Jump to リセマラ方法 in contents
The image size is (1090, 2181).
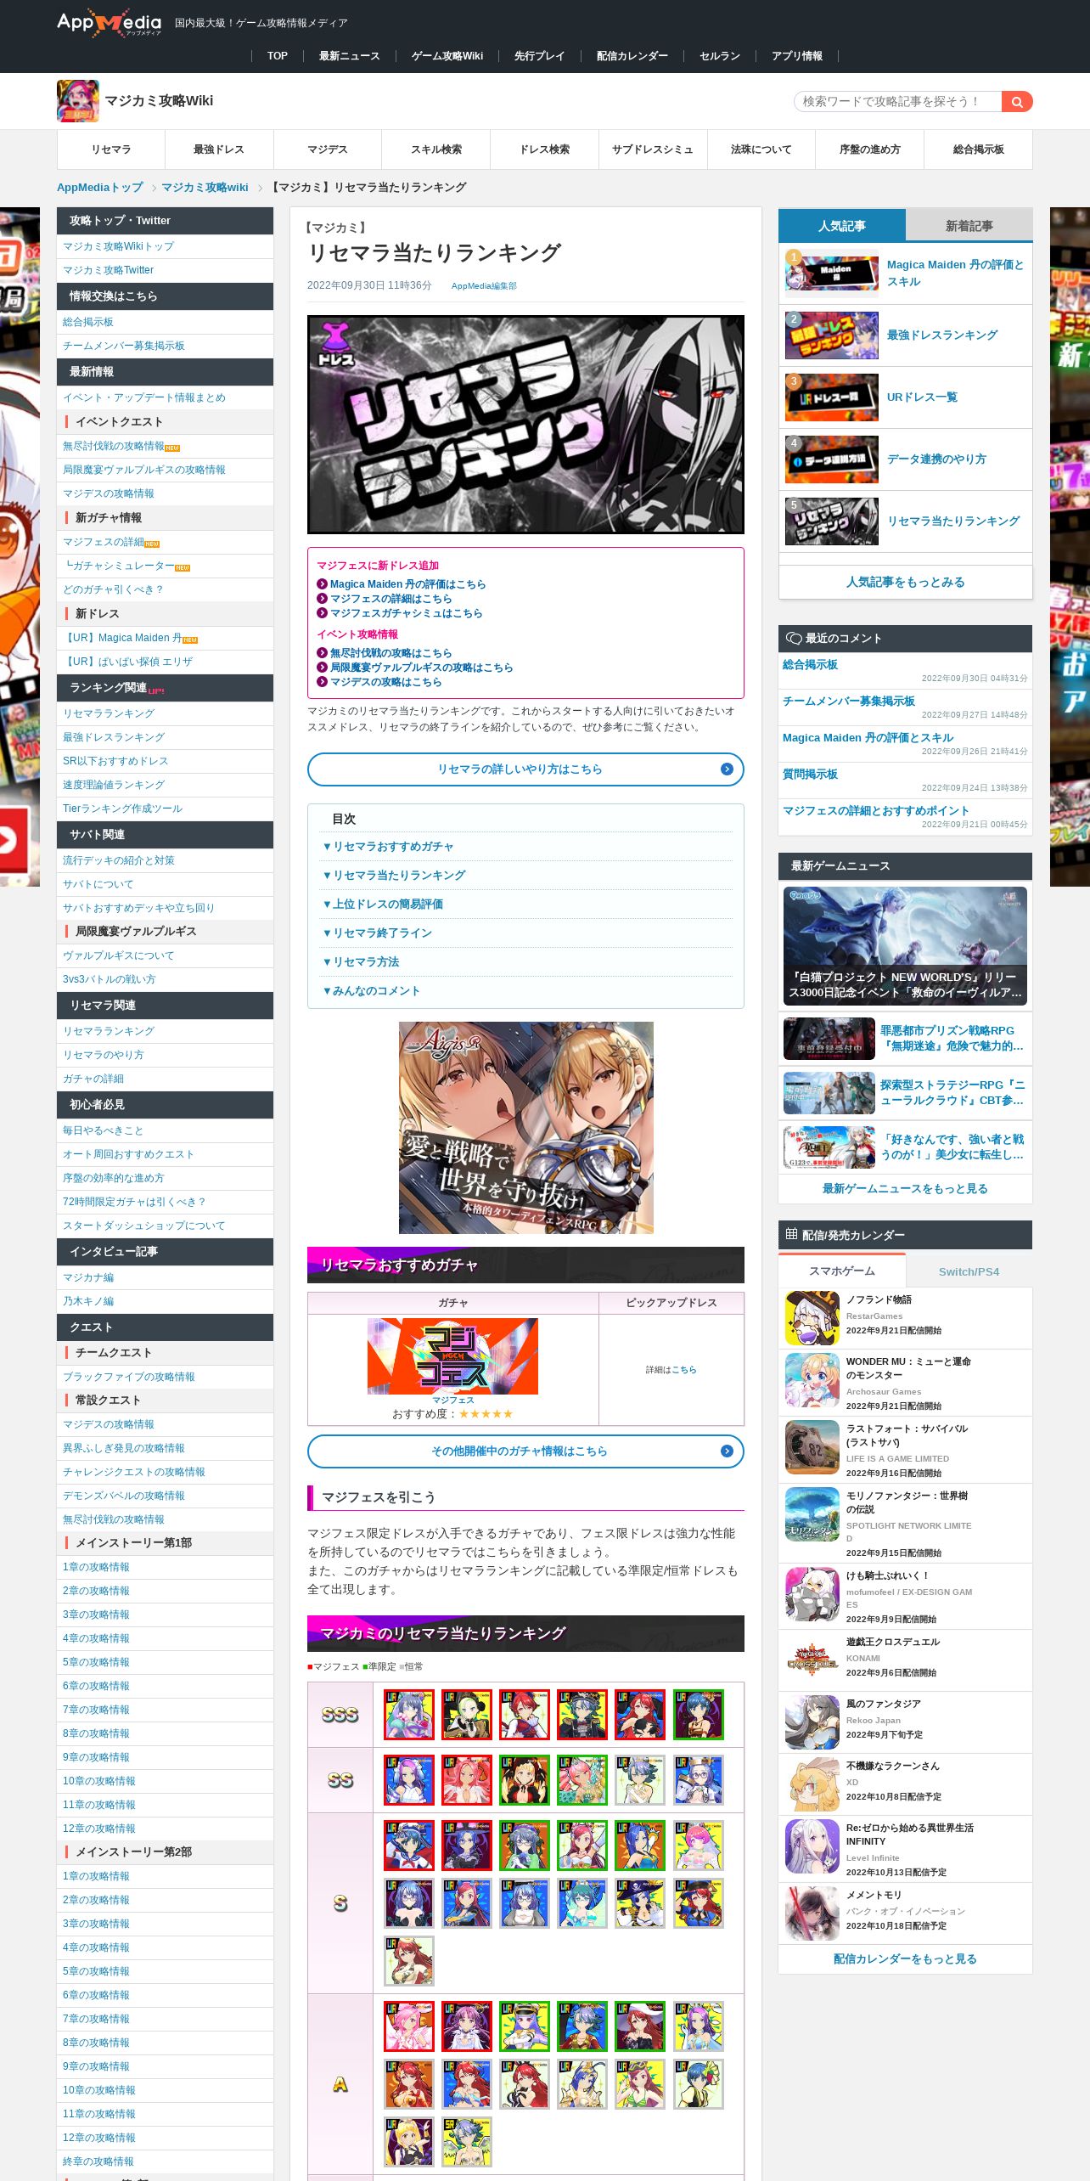click(361, 962)
